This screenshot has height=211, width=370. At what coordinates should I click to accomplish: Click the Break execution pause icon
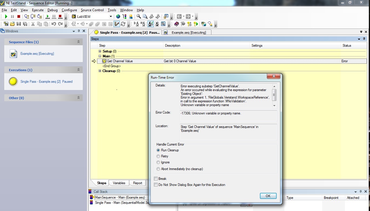click(12, 17)
